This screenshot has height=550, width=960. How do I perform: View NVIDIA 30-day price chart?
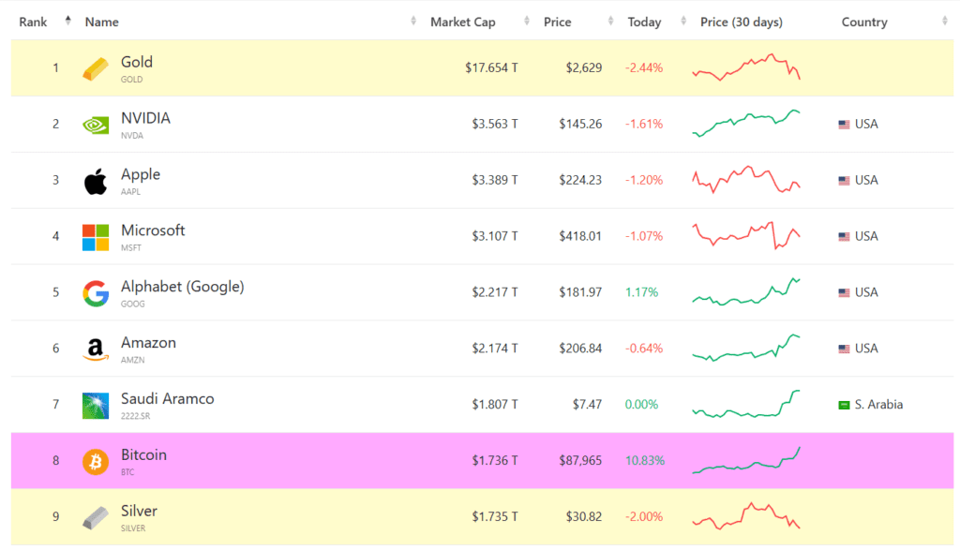pos(746,123)
